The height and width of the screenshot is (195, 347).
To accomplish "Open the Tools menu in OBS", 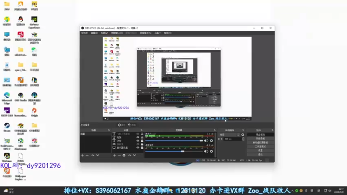I will click(x=157, y=33).
